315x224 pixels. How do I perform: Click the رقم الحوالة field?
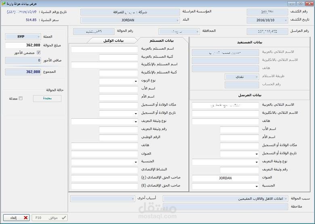click(94, 32)
